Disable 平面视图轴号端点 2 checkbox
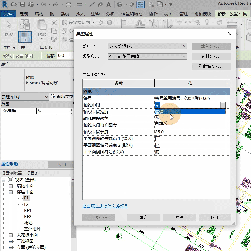 158,145
